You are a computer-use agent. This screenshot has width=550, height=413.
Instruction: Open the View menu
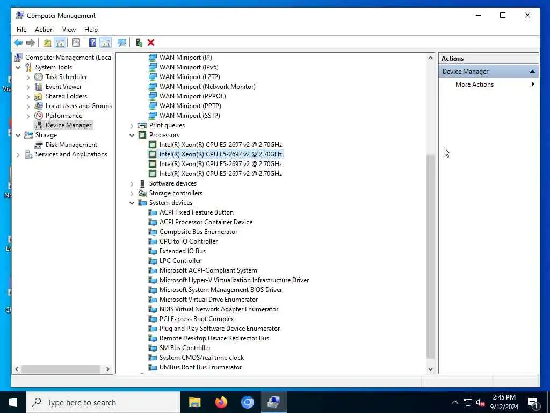point(69,30)
